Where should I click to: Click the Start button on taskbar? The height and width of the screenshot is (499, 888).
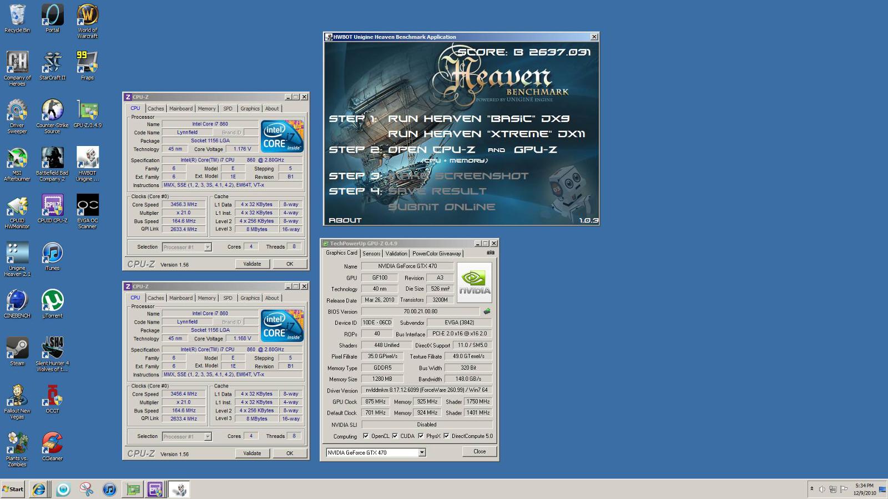click(x=13, y=489)
